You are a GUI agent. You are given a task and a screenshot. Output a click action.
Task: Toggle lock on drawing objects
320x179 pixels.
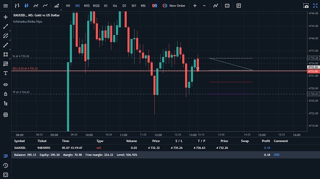6,94
